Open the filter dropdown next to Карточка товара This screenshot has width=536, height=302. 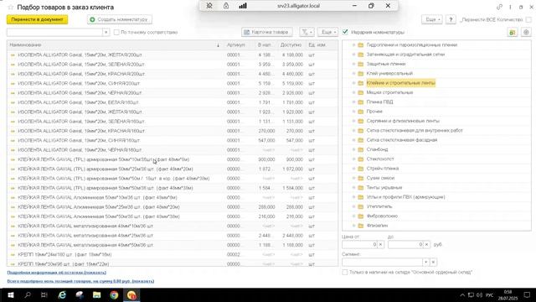[307, 32]
